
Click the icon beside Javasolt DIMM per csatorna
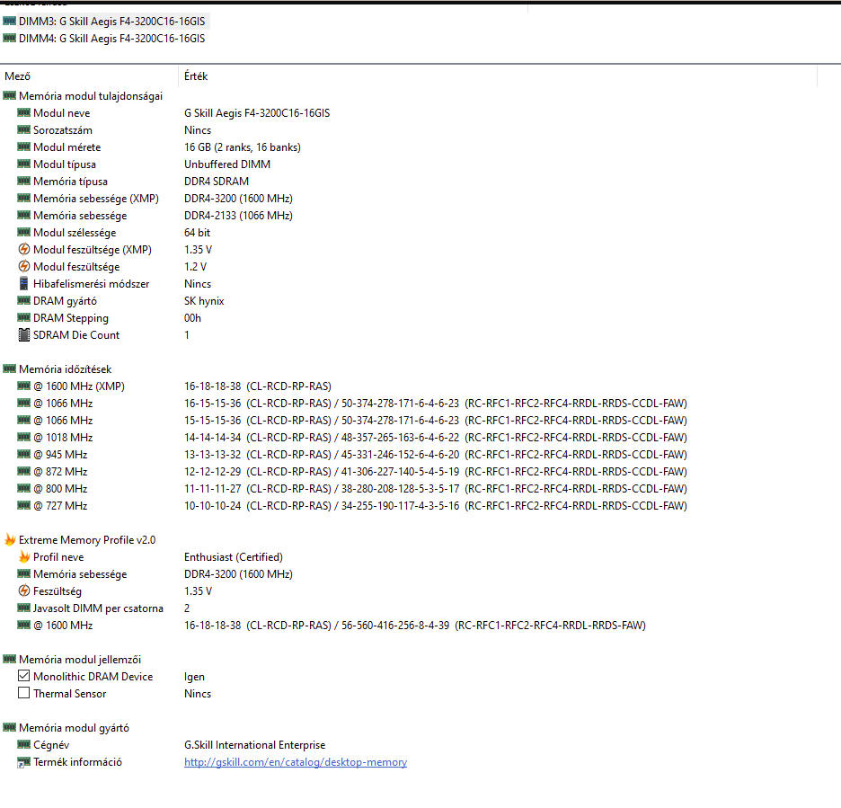point(23,608)
